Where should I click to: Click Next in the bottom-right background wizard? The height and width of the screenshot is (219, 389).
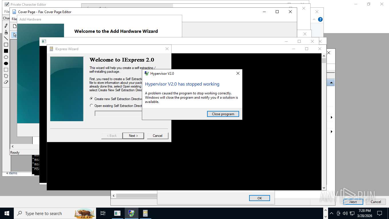[353, 202]
